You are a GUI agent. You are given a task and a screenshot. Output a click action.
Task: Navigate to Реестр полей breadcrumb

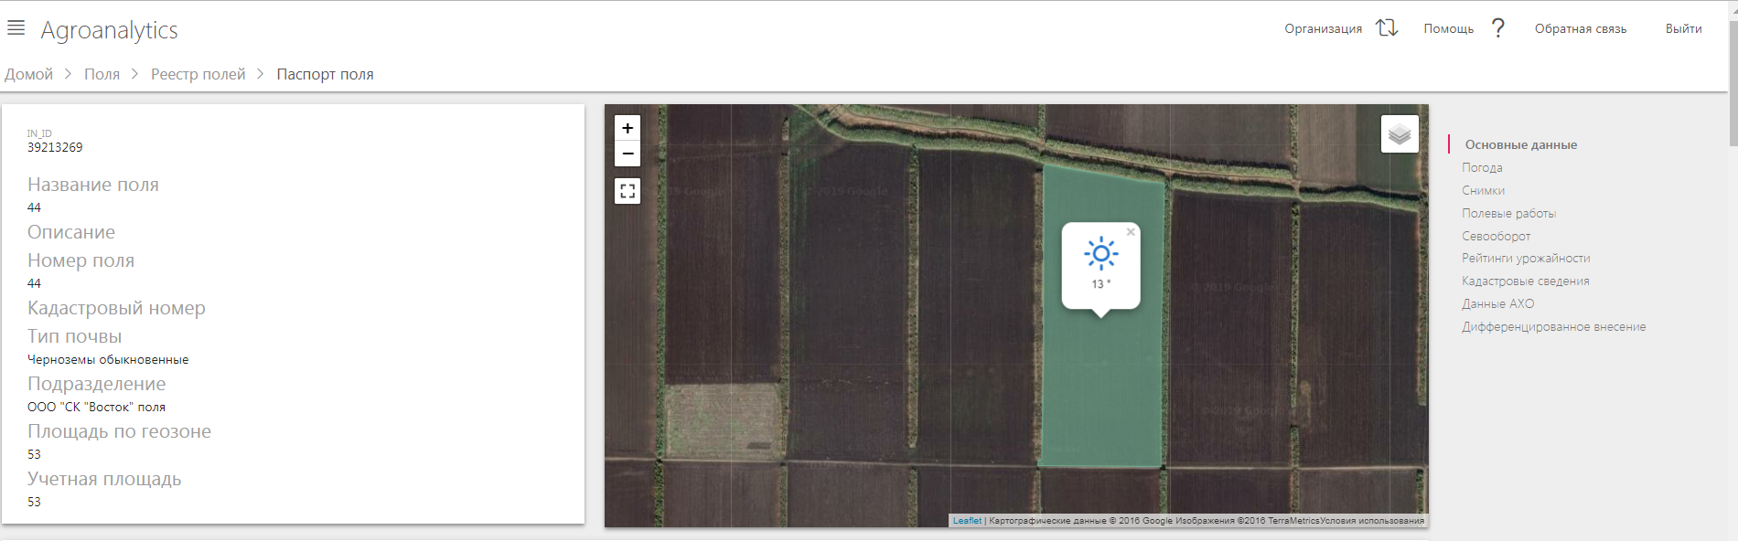(x=198, y=74)
